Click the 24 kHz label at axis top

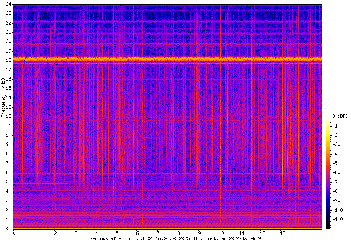pos(8,4)
